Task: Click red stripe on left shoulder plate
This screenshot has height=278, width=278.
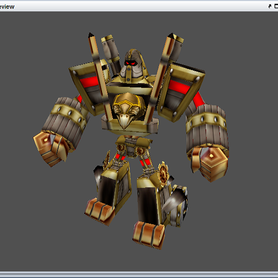Action: pos(89,81)
